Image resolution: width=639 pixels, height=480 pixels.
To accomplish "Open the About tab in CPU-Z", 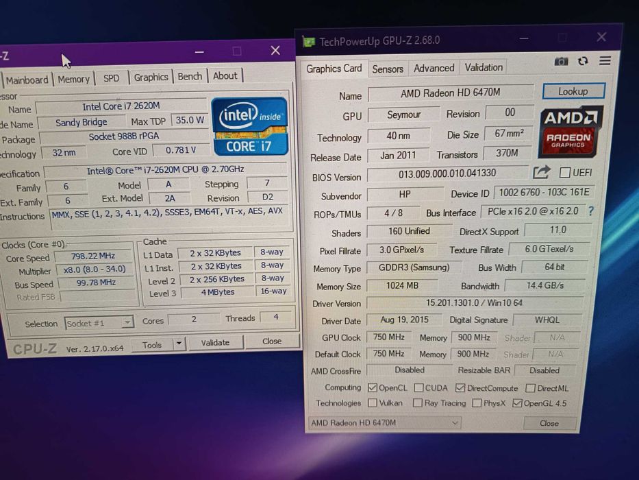I will pyautogui.click(x=225, y=75).
